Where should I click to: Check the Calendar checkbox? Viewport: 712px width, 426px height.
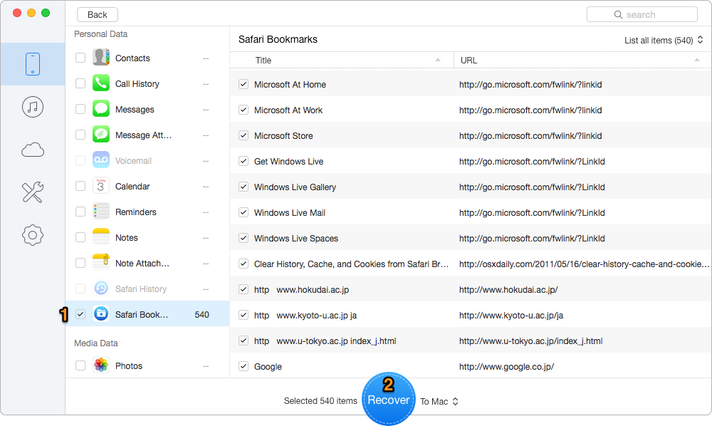click(x=80, y=186)
